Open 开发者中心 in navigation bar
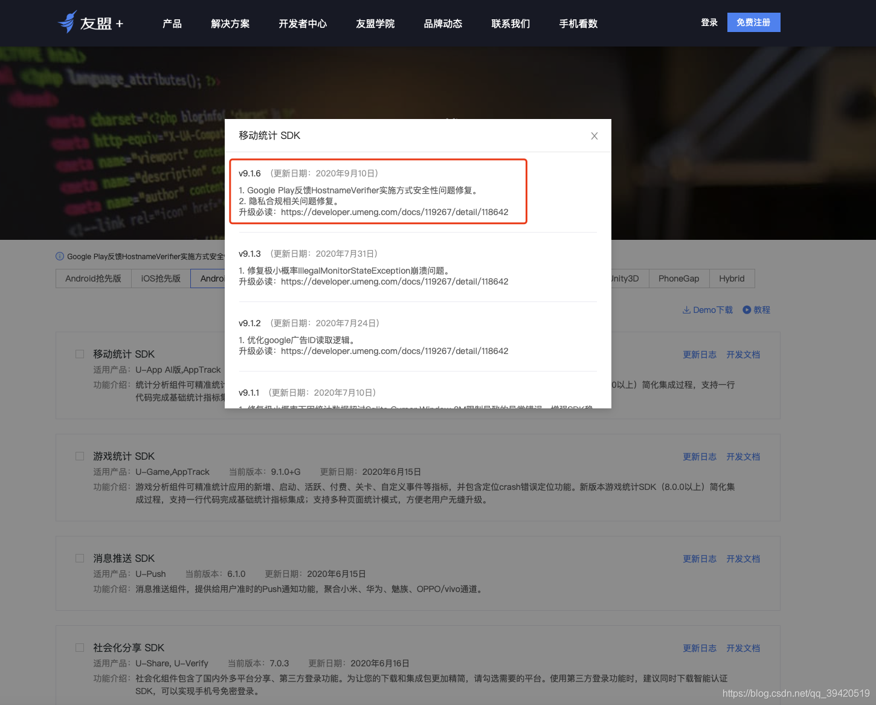Image resolution: width=876 pixels, height=705 pixels. coord(303,24)
